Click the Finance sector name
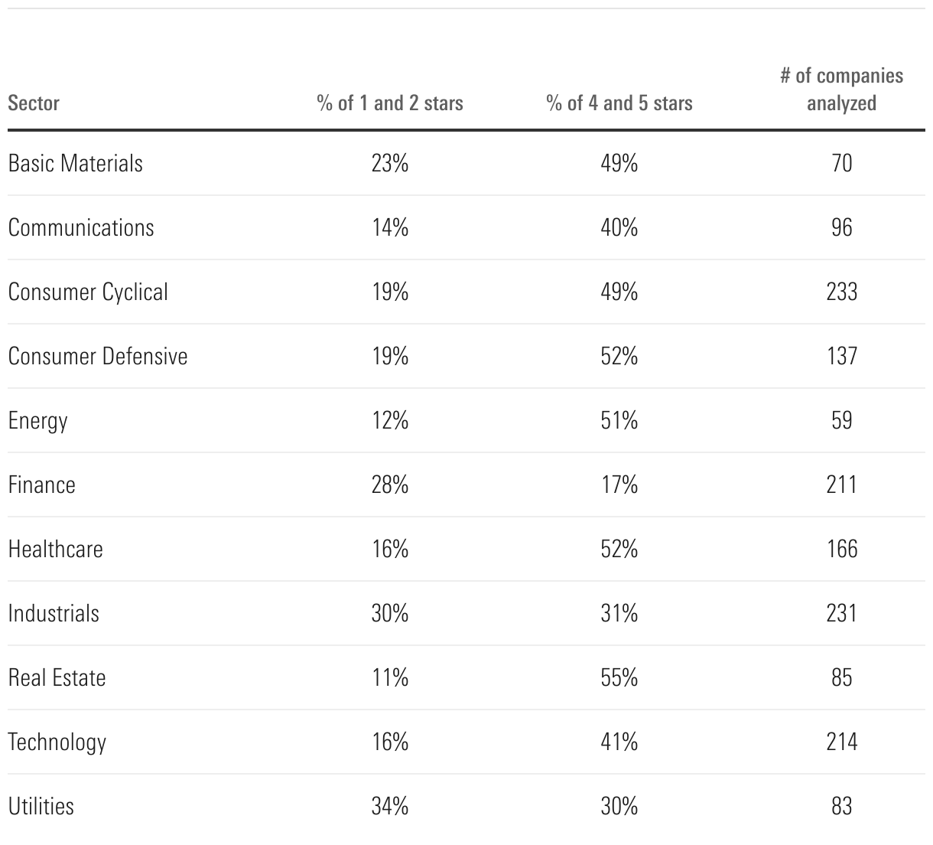The width and height of the screenshot is (933, 845). pos(42,484)
